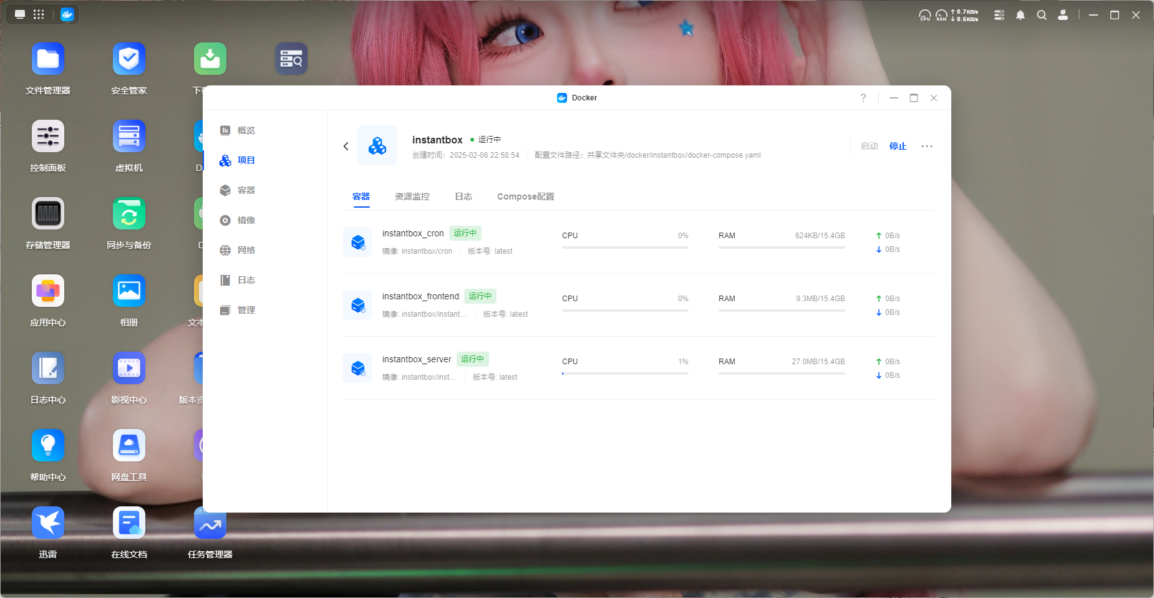This screenshot has width=1154, height=598.
Task: Open notifications bell icon
Action: point(1021,15)
